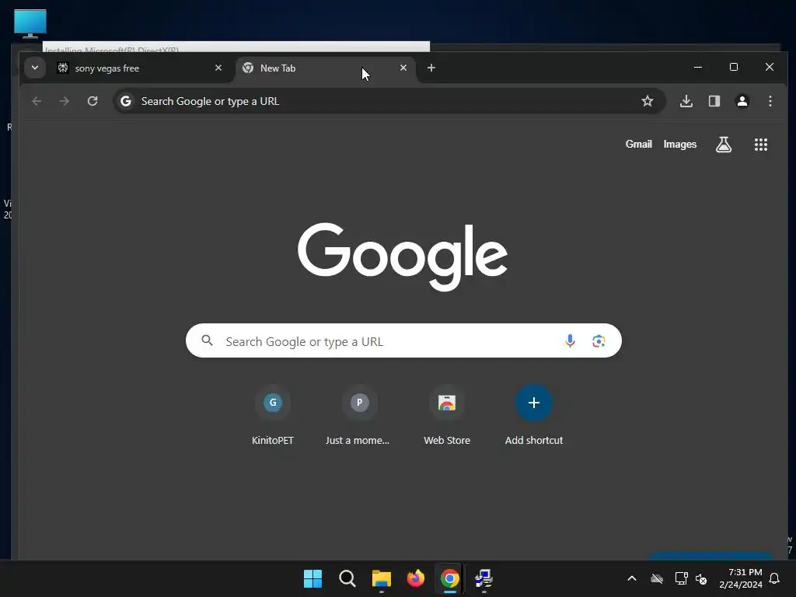Image resolution: width=796 pixels, height=597 pixels.
Task: Focus the Chrome address bar
Action: coord(389,101)
